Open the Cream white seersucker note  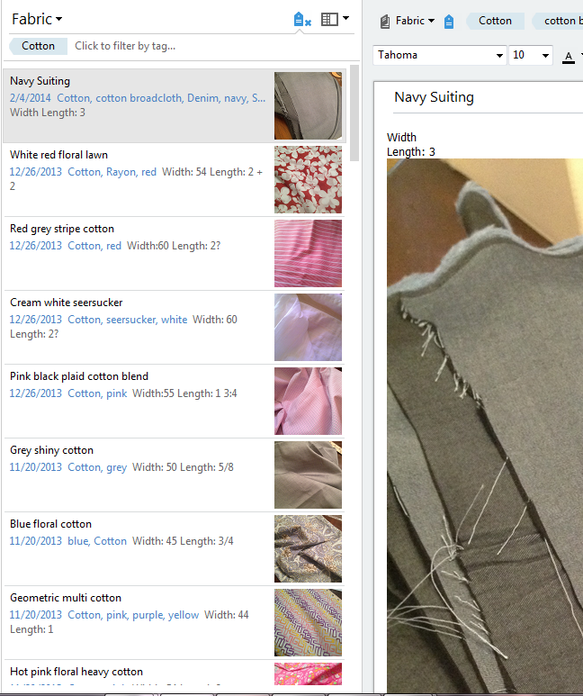tap(174, 327)
